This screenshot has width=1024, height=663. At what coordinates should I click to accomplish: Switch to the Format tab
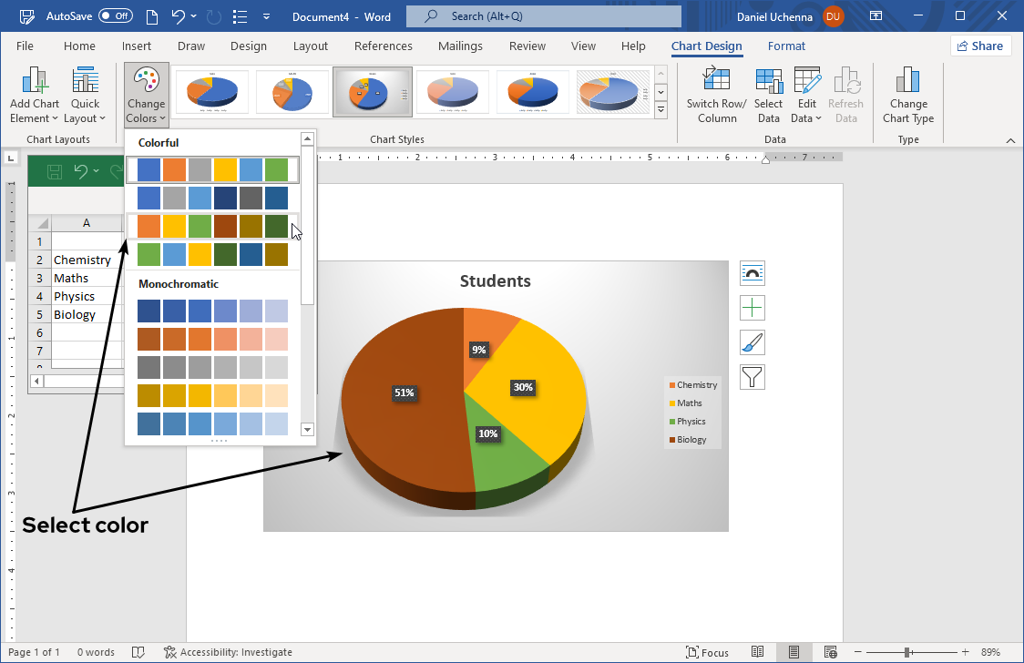[786, 46]
